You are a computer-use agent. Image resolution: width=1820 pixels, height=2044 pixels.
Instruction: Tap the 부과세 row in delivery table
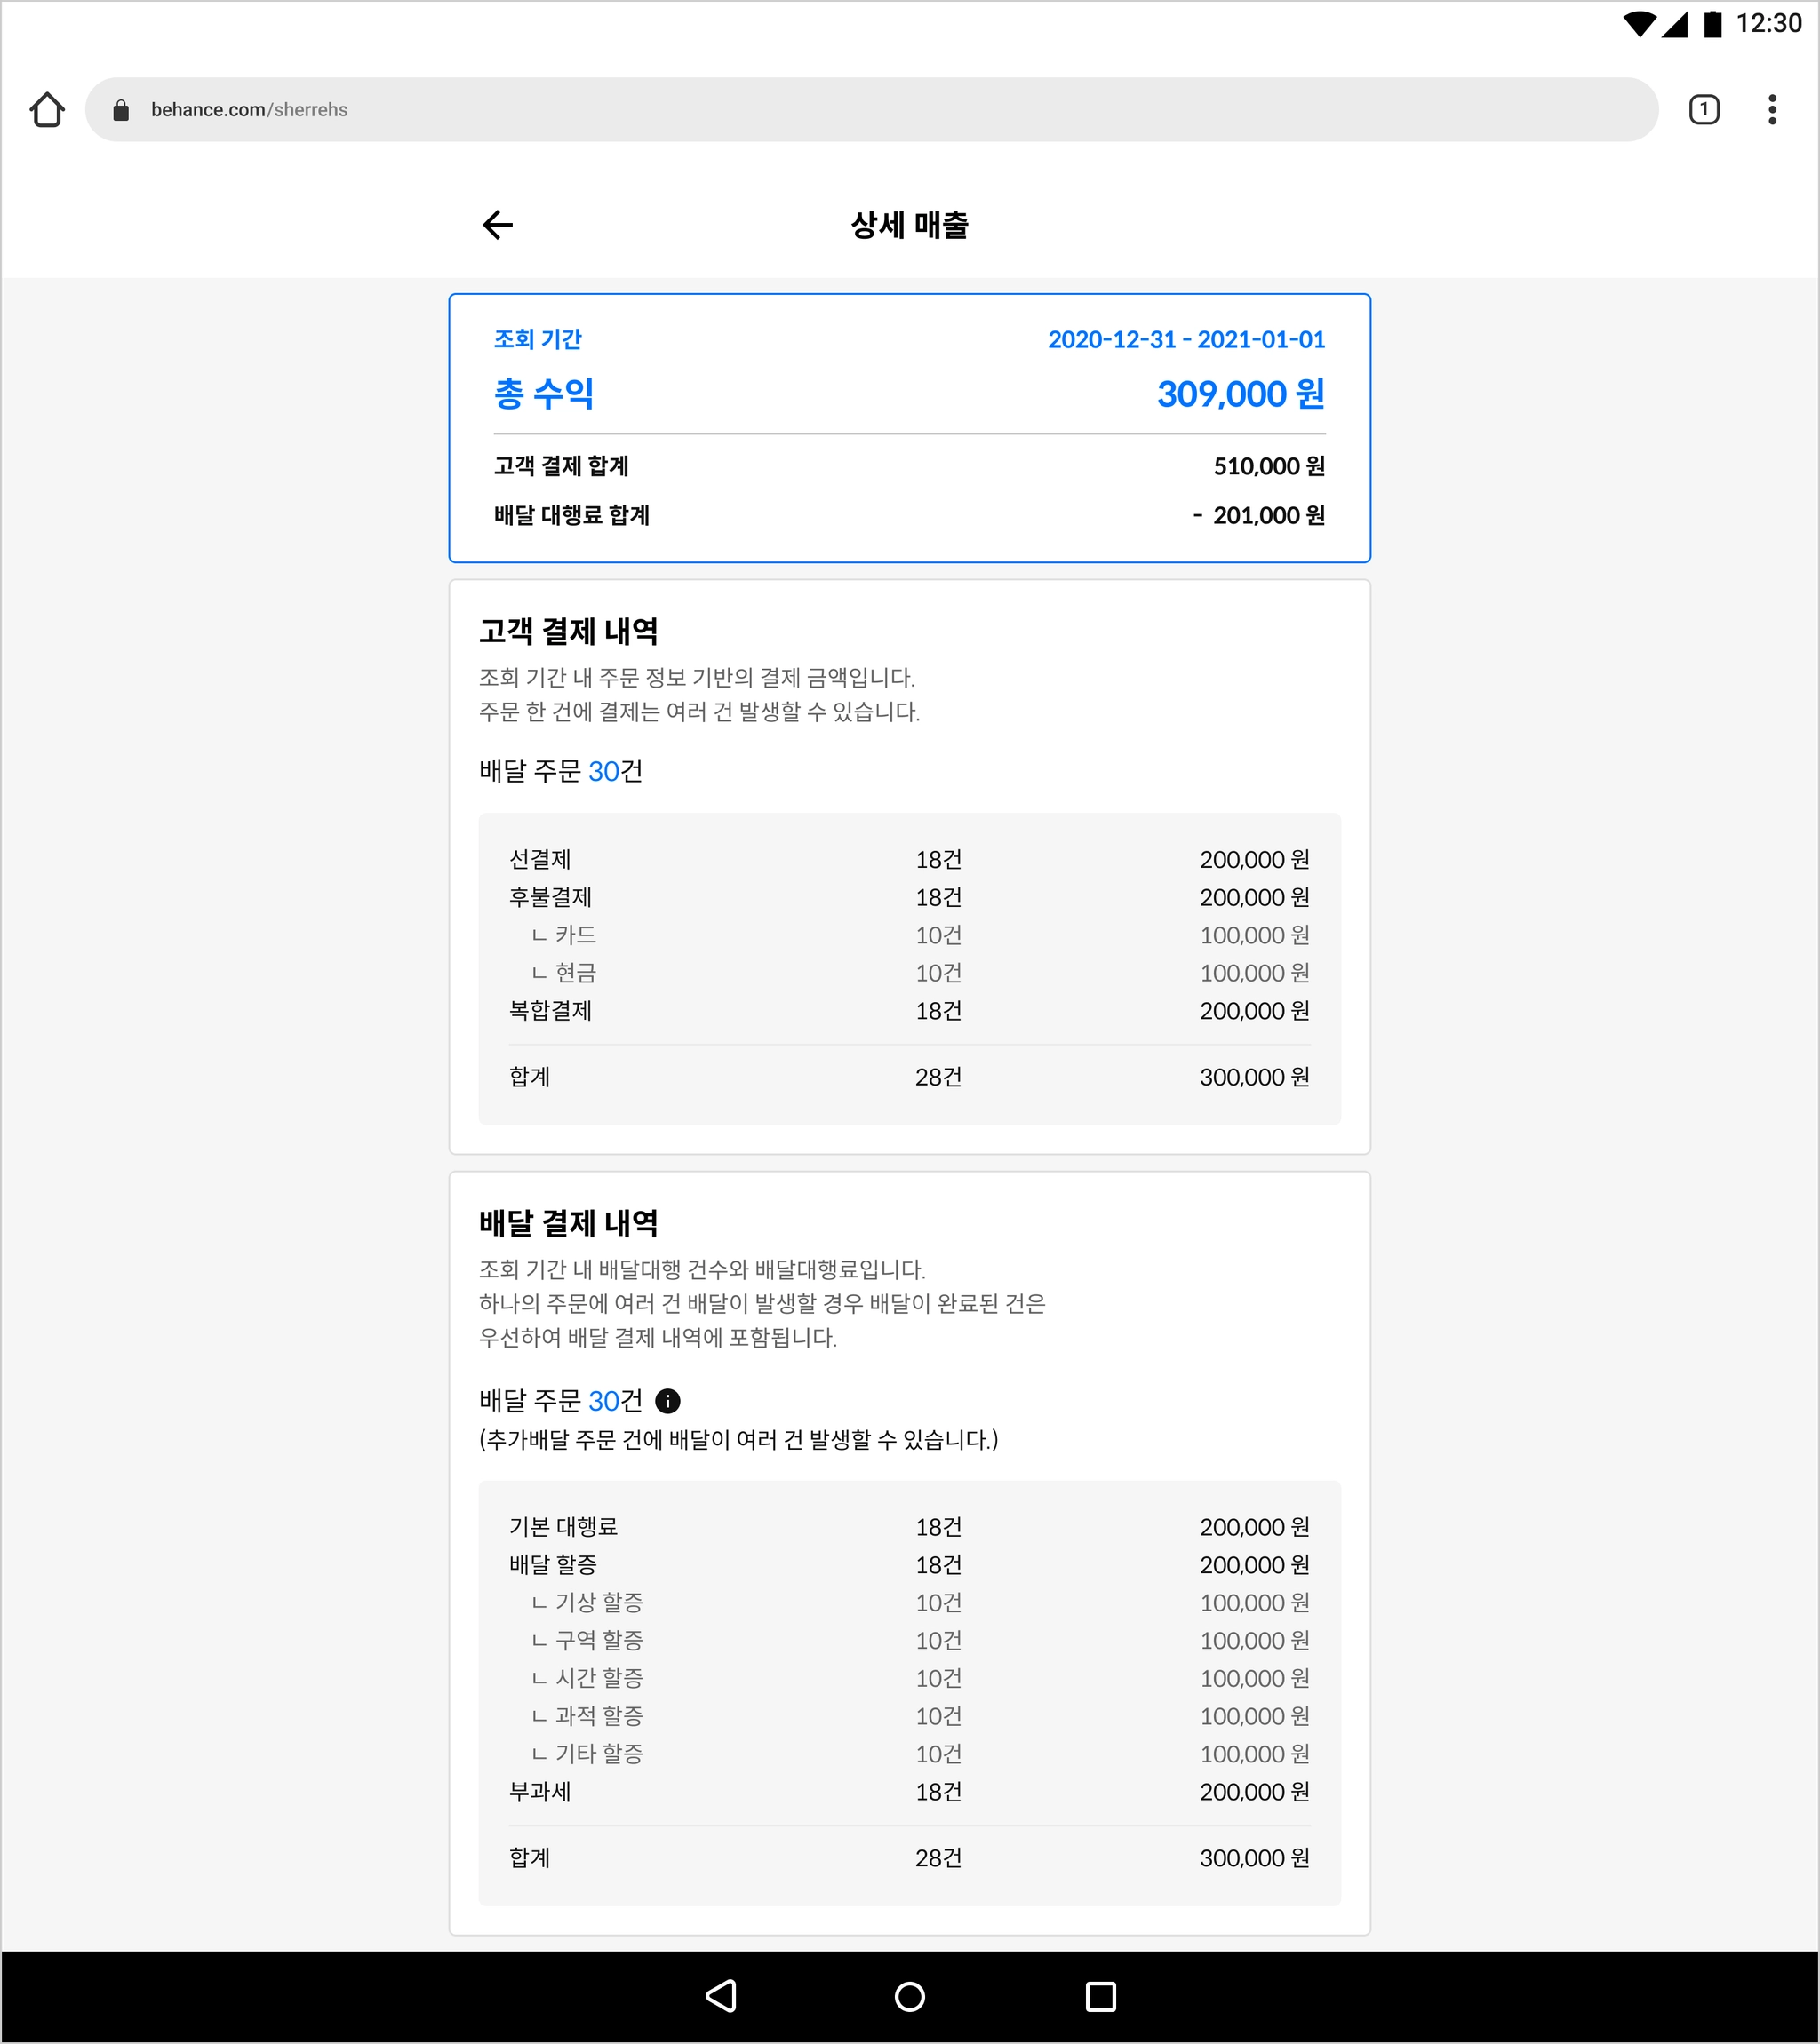[908, 1792]
